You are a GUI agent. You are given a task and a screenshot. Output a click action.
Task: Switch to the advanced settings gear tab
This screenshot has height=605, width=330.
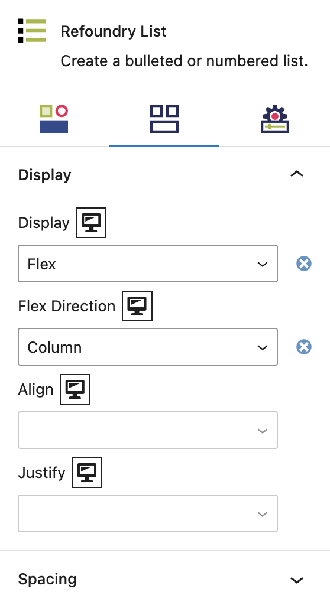(x=275, y=119)
